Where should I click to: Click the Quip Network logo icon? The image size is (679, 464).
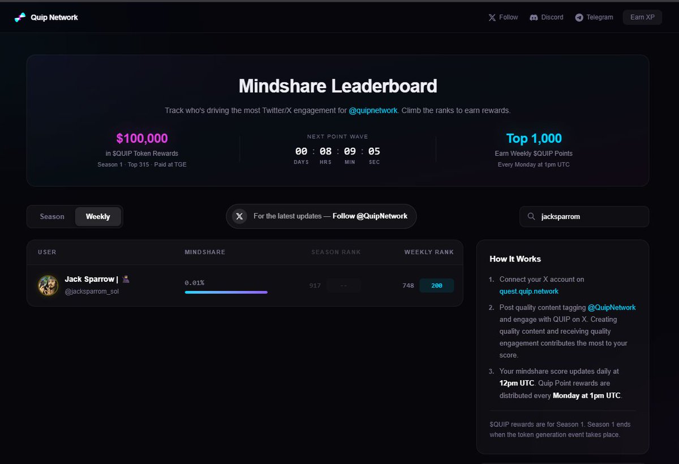(19, 17)
